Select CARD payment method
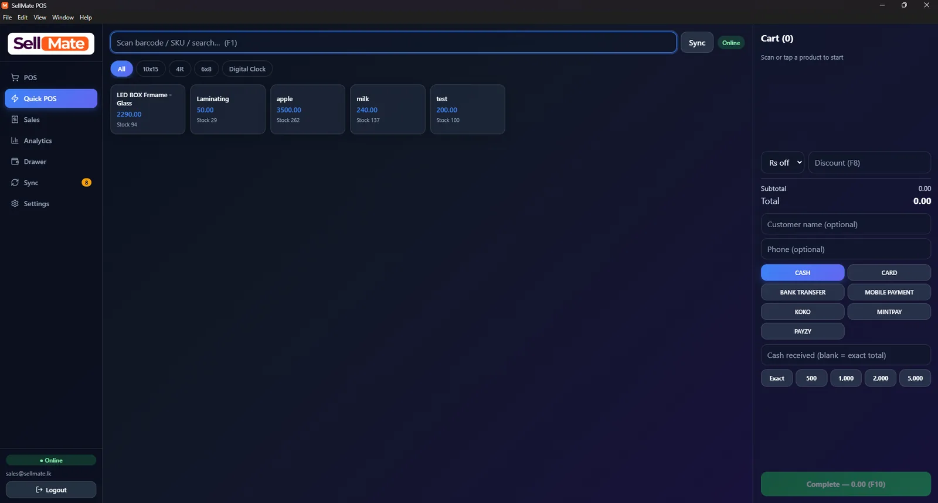The image size is (938, 503). 889,272
